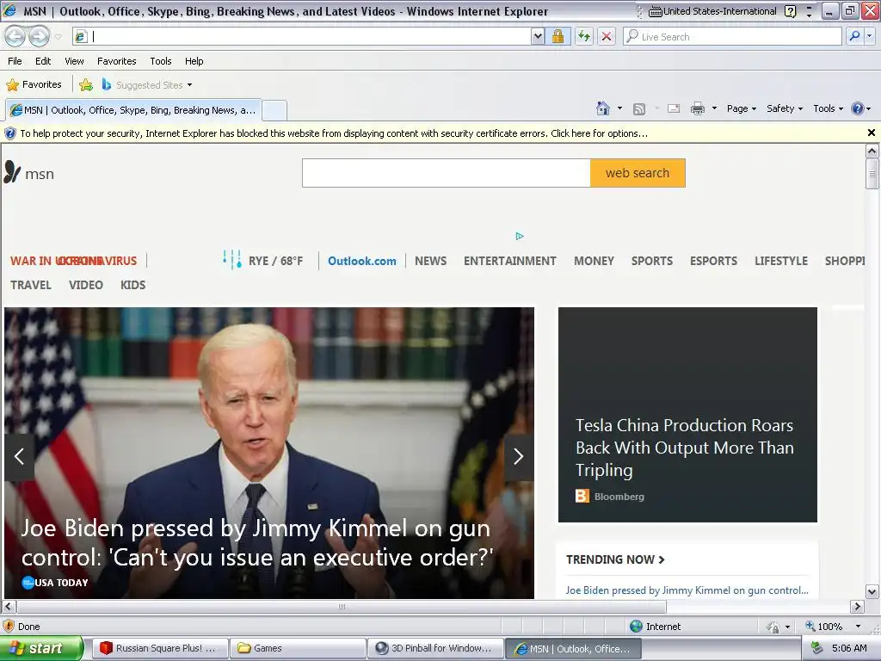Click the Stop loading red X icon
The image size is (881, 661).
[x=607, y=36]
